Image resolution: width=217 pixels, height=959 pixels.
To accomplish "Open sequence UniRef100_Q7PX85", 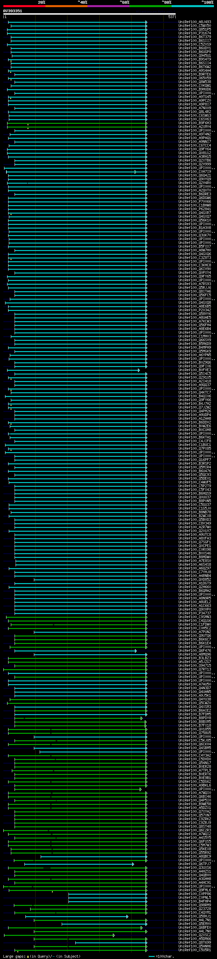I will 195,449.
